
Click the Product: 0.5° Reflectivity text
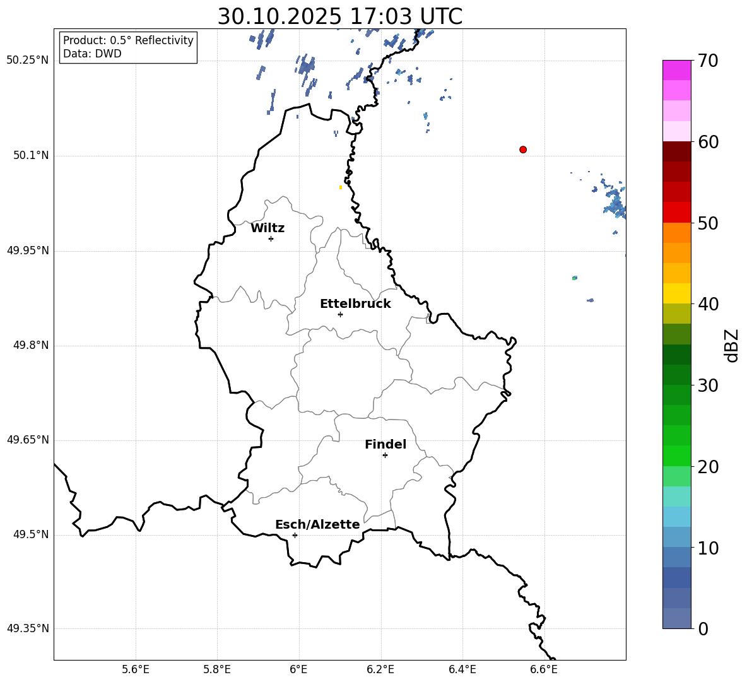click(128, 40)
